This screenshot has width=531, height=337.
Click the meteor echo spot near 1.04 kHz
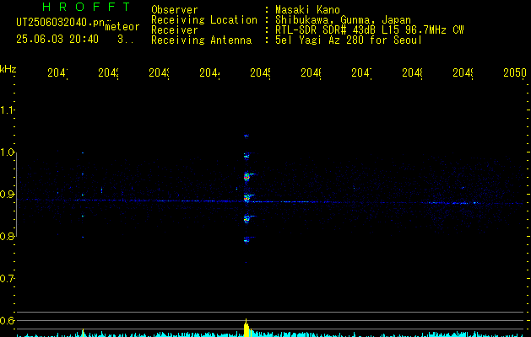(247, 136)
